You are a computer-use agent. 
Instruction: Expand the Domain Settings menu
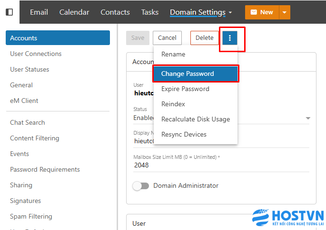click(x=201, y=12)
